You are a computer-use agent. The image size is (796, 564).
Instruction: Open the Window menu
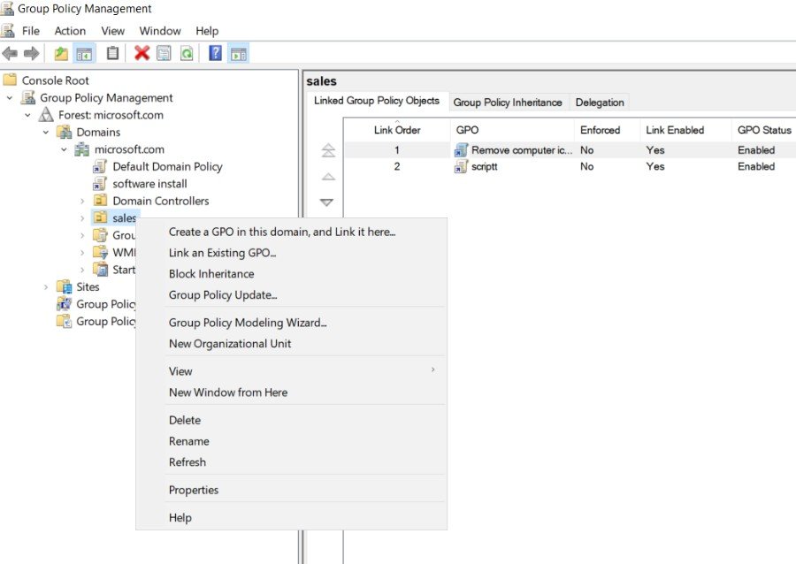click(x=160, y=31)
